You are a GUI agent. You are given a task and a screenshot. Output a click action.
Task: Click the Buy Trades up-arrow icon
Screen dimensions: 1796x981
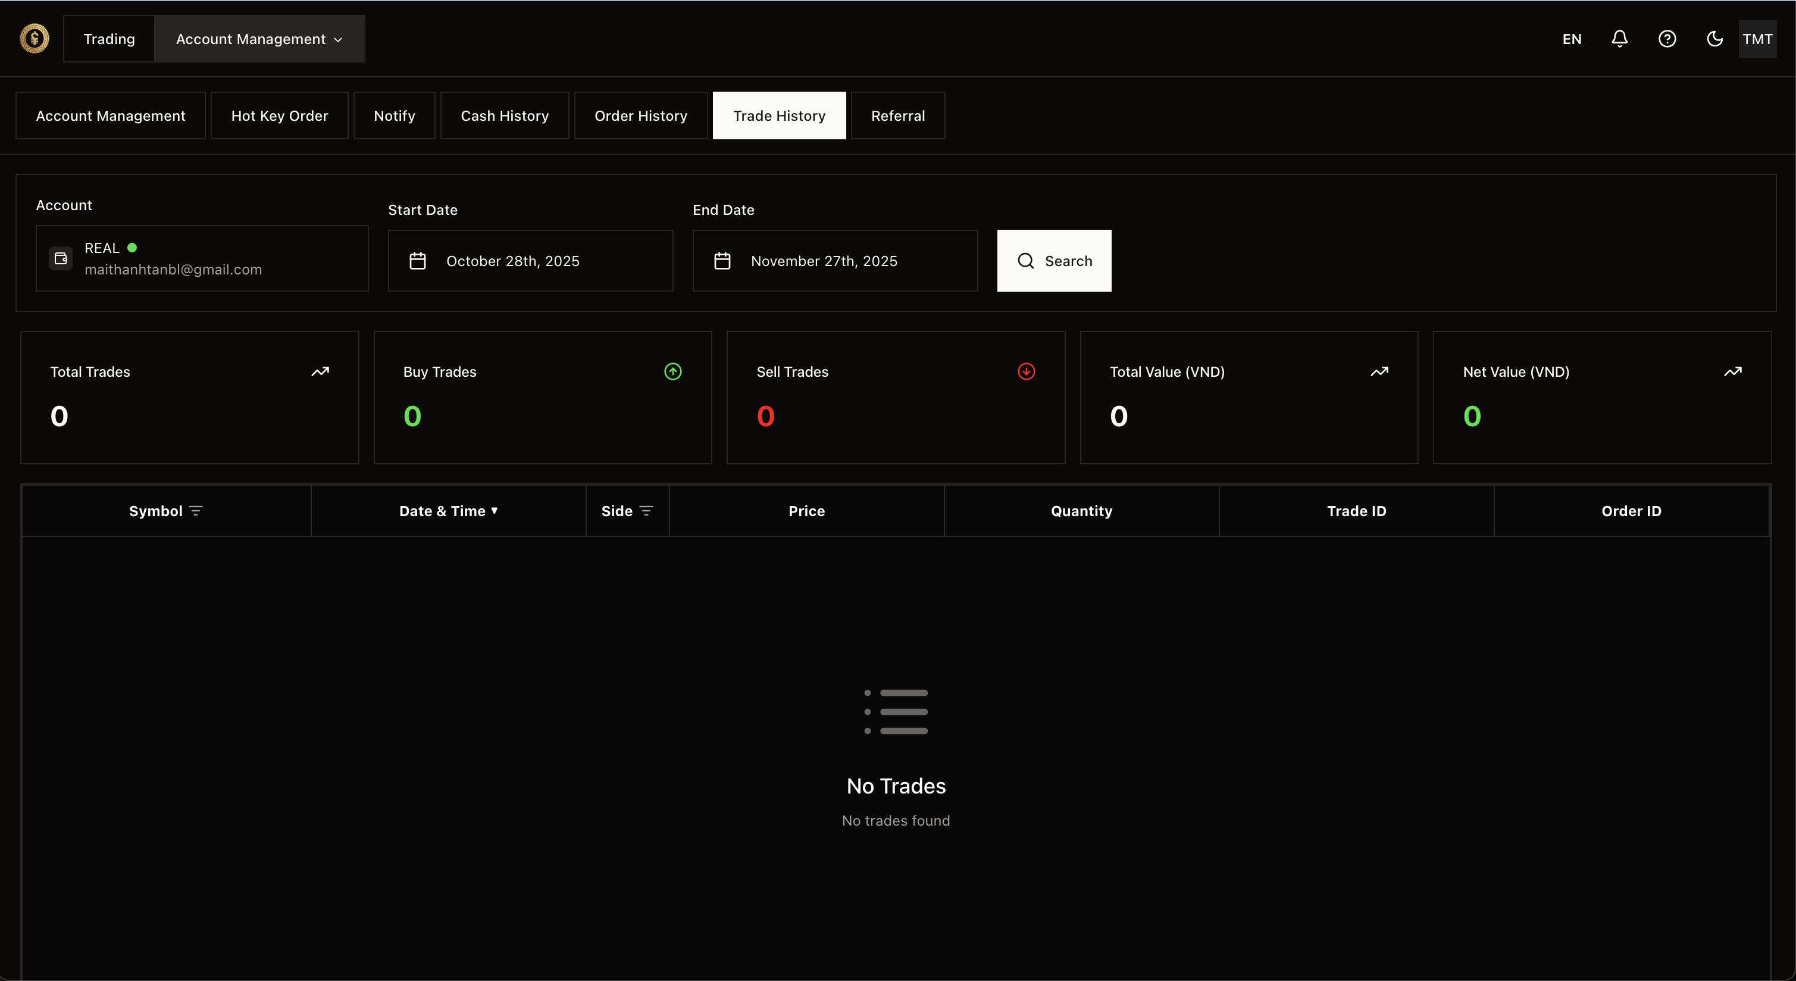coord(672,371)
